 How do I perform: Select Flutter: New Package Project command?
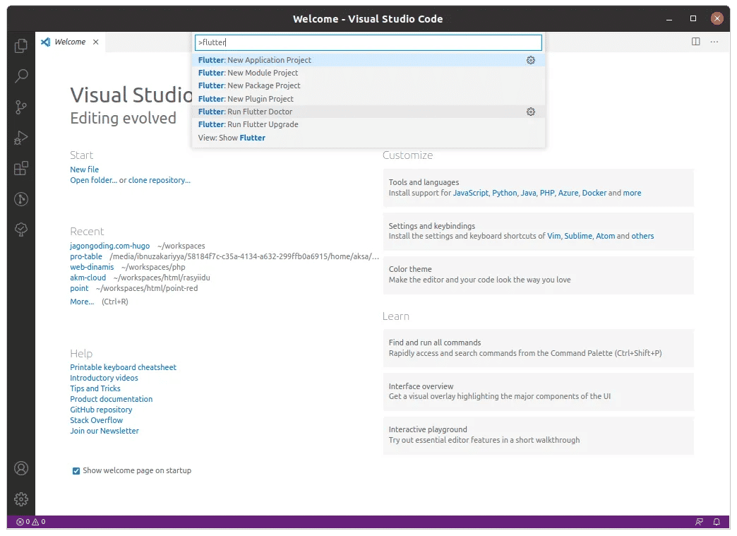368,85
